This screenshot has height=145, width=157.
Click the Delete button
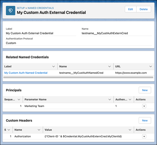[x=144, y=9]
